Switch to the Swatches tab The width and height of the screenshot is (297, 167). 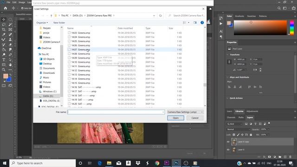252,16
